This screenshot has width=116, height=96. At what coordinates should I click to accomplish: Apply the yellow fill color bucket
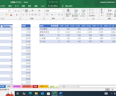[6, 15]
